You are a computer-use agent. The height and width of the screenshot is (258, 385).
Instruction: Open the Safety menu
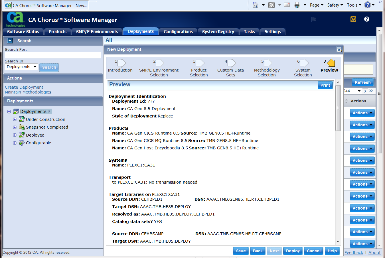coord(335,5)
